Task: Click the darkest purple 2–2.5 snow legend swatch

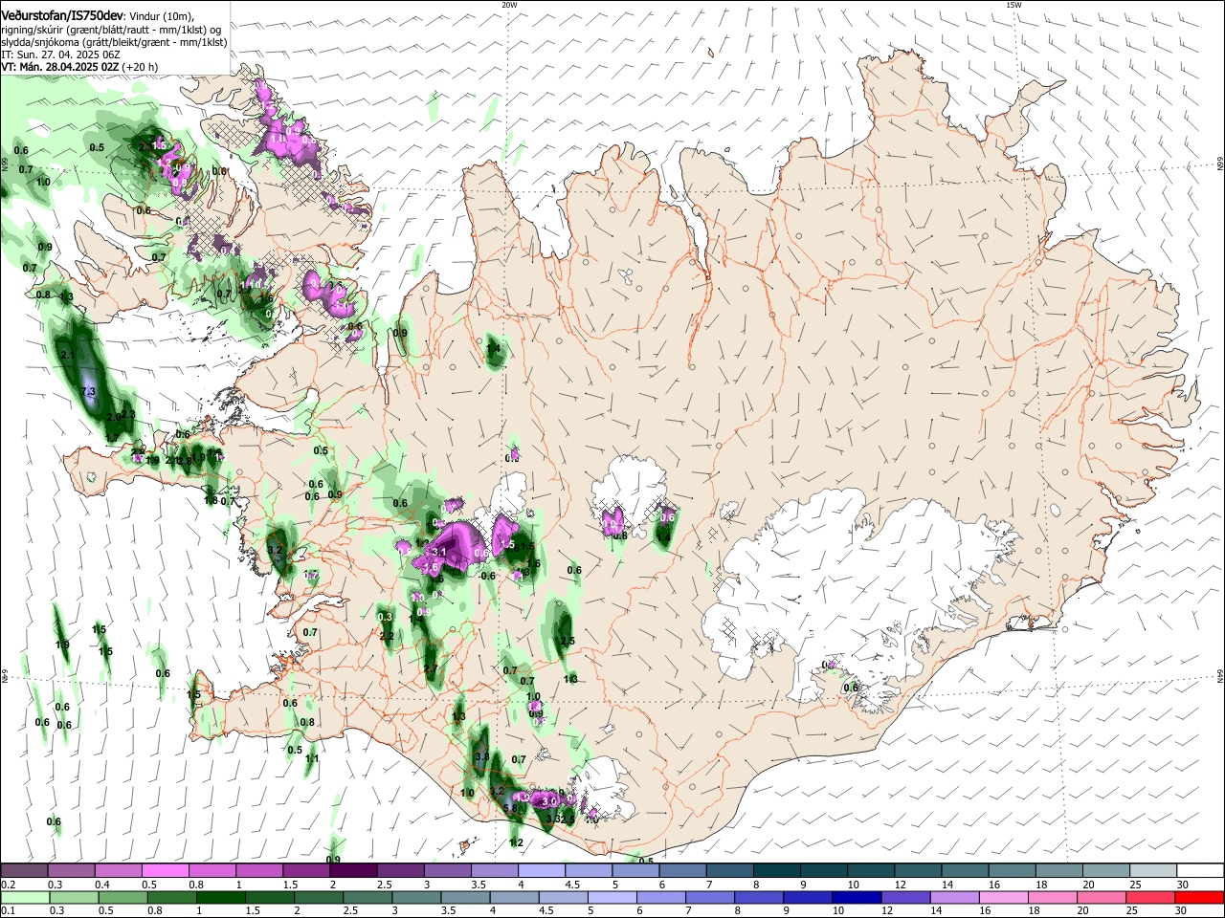Action: [x=353, y=870]
